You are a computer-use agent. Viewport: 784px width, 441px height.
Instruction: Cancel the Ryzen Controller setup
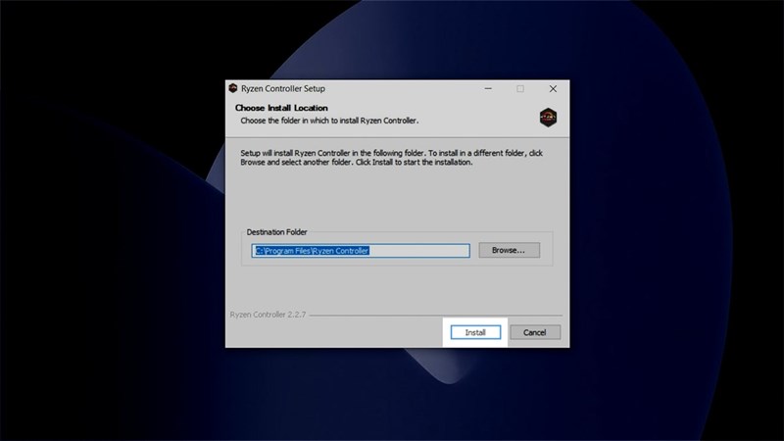[534, 332]
